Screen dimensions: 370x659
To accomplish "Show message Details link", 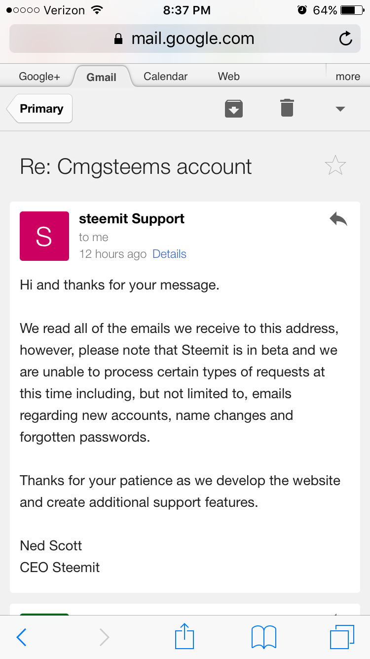I will pyautogui.click(x=169, y=254).
